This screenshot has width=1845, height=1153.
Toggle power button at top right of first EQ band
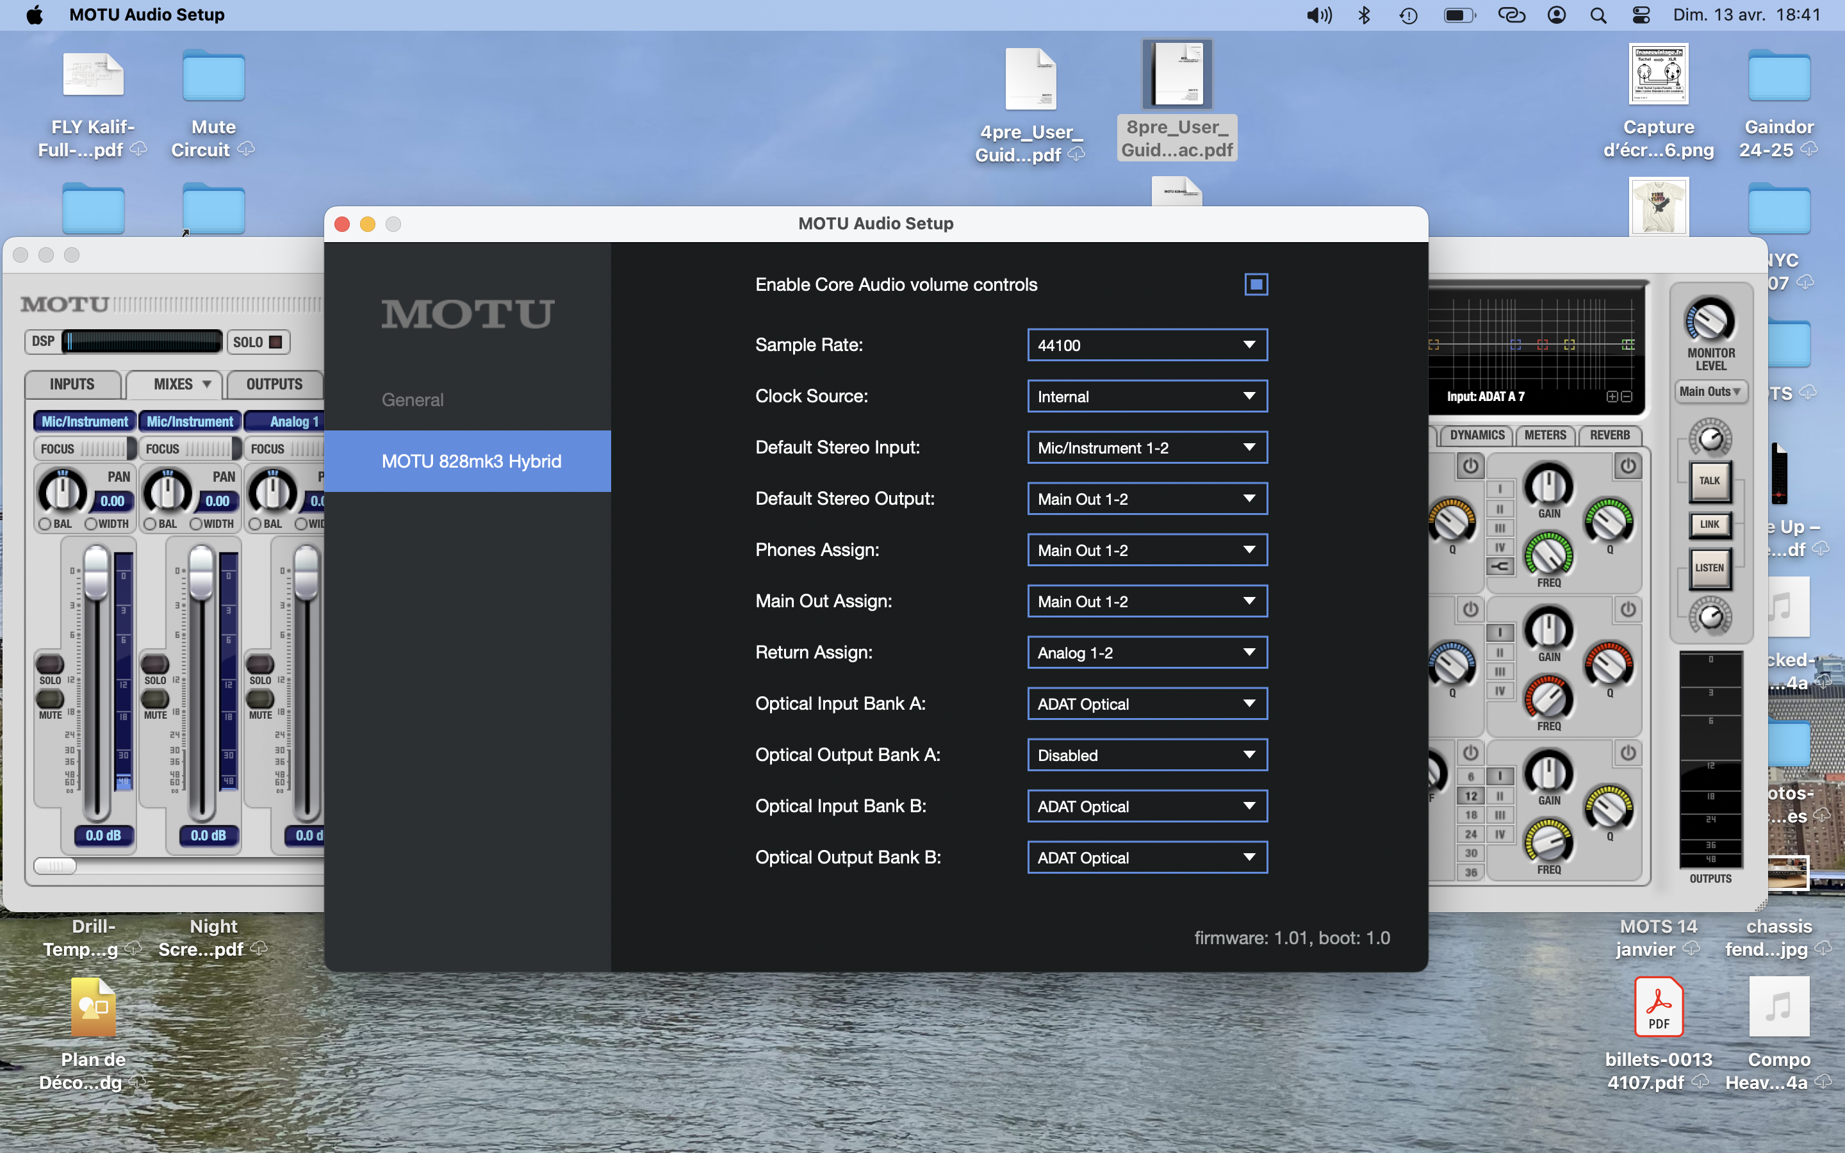point(1628,465)
